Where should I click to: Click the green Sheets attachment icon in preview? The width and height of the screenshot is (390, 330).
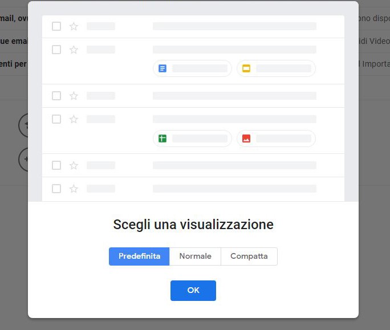click(162, 138)
